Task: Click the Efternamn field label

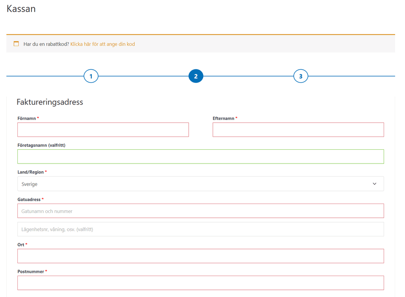Action: (x=223, y=118)
